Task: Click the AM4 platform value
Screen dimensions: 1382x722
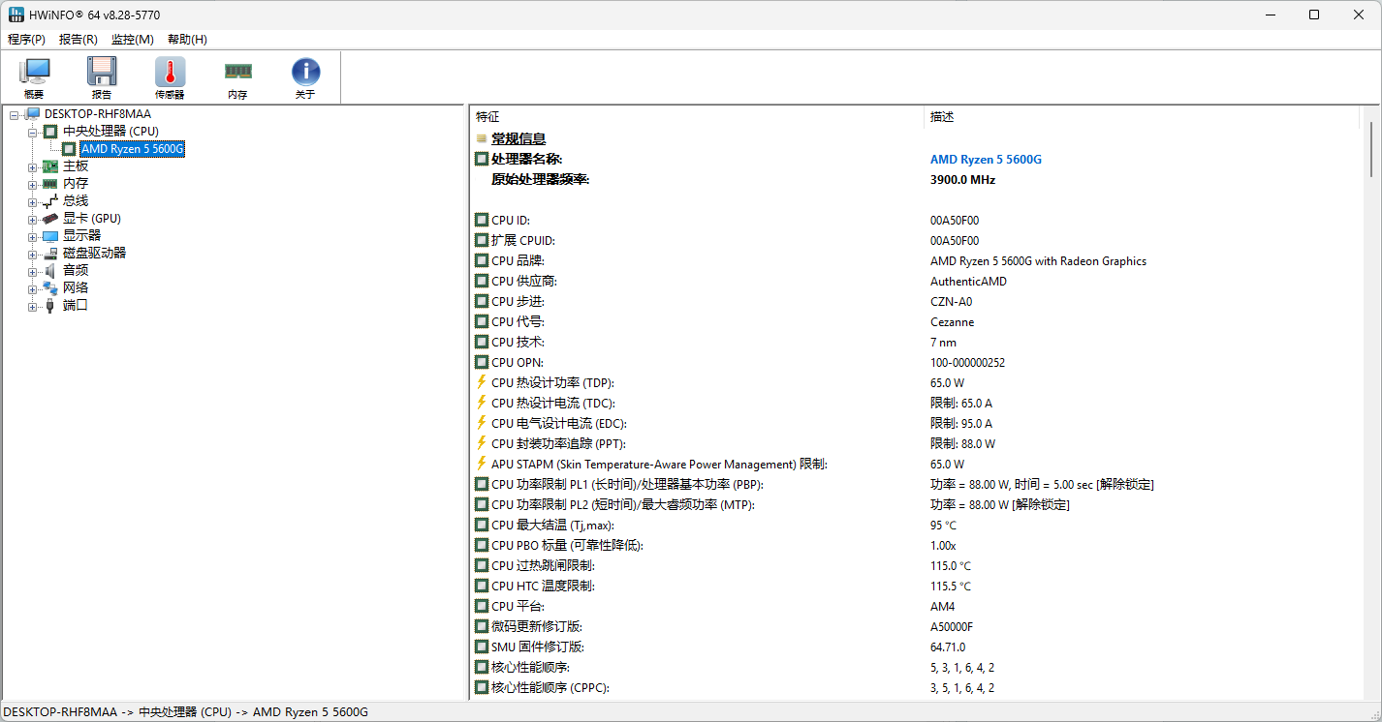Action: (942, 607)
